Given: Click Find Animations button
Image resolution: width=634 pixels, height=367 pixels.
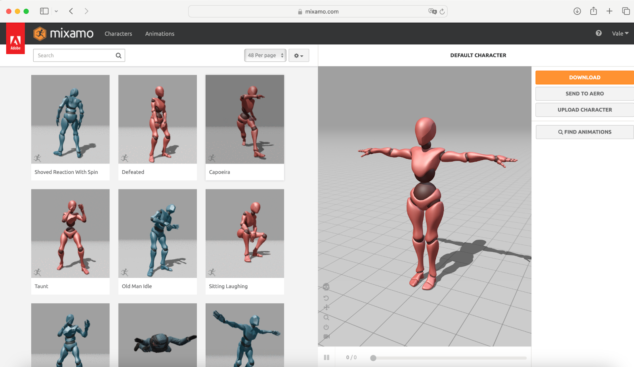Looking at the screenshot, I should 584,132.
